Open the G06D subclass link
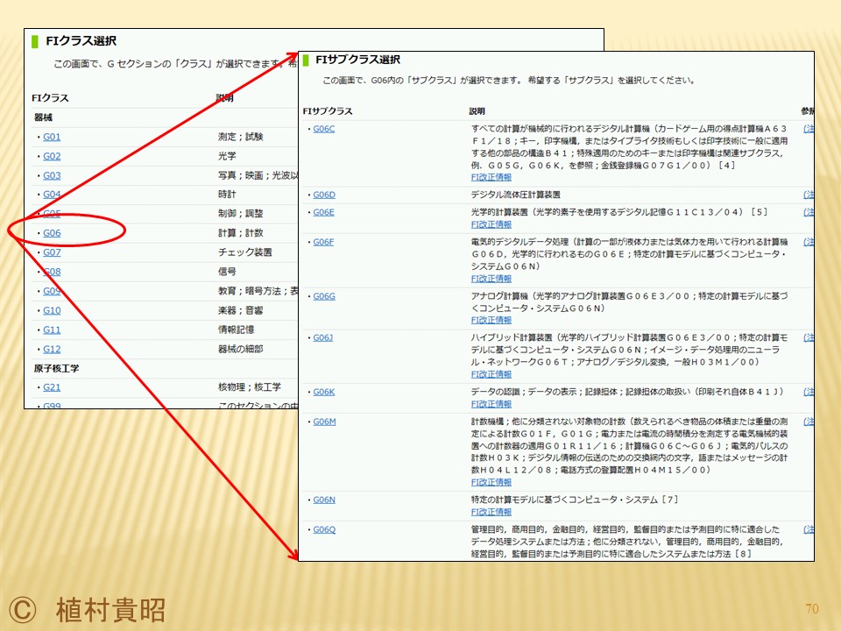This screenshot has height=631, width=841. pos(324,195)
